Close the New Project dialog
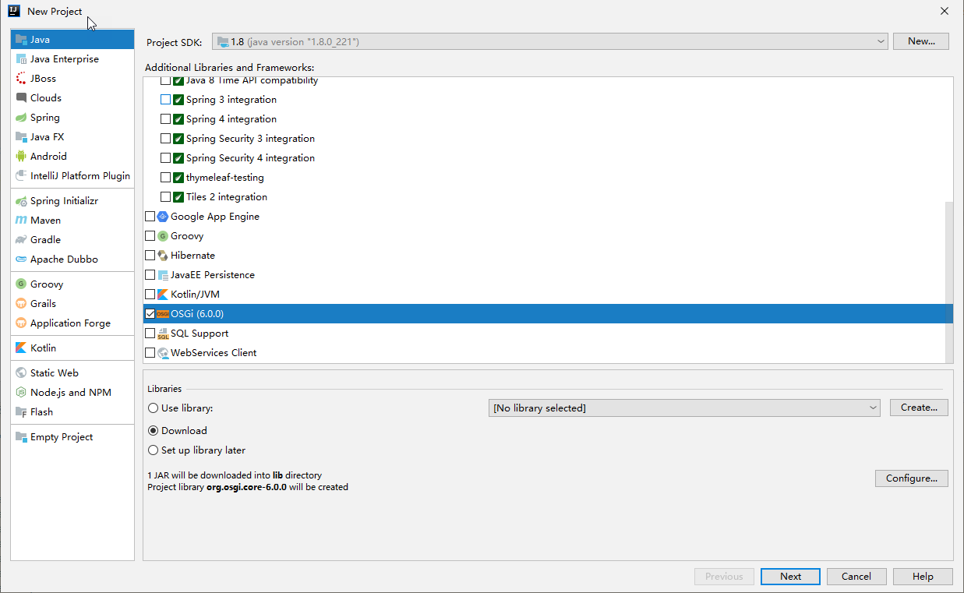Screen dimensions: 964x593 point(944,11)
